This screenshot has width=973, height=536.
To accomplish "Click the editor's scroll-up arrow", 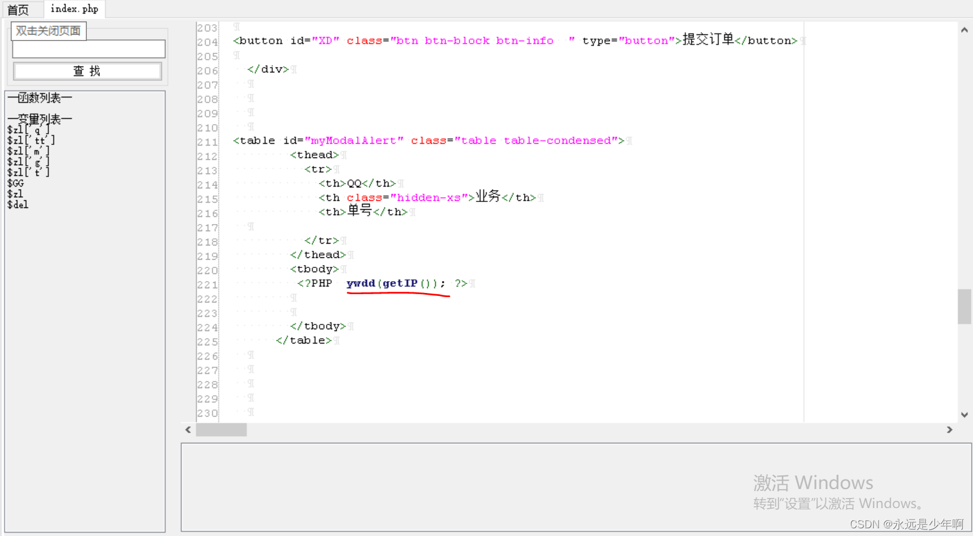I will pyautogui.click(x=964, y=29).
